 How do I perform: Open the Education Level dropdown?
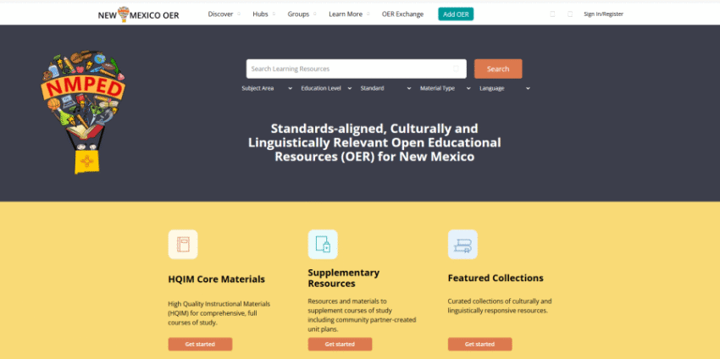pyautogui.click(x=324, y=88)
